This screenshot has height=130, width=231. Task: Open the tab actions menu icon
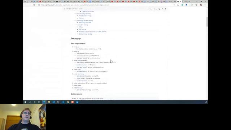pyautogui.click(x=25, y=1)
